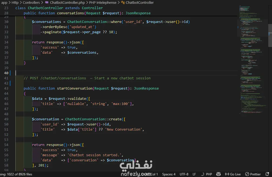
Task: Open the app breadcrumb segment
Action: click(x=4, y=3)
